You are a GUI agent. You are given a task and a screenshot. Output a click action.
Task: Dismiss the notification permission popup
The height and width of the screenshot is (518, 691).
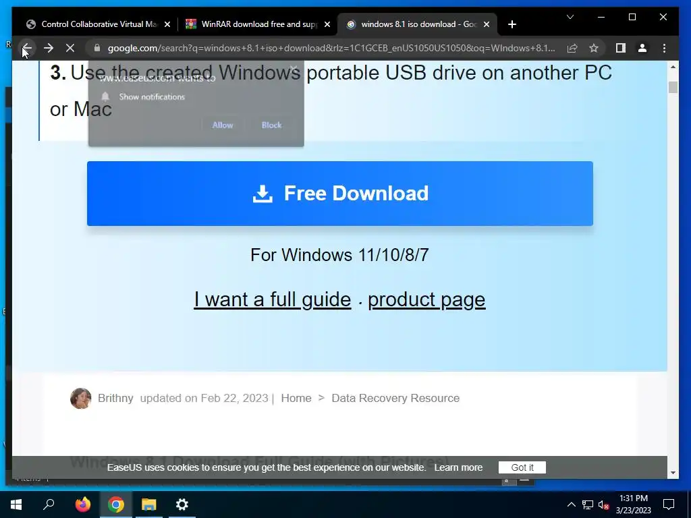click(x=294, y=68)
